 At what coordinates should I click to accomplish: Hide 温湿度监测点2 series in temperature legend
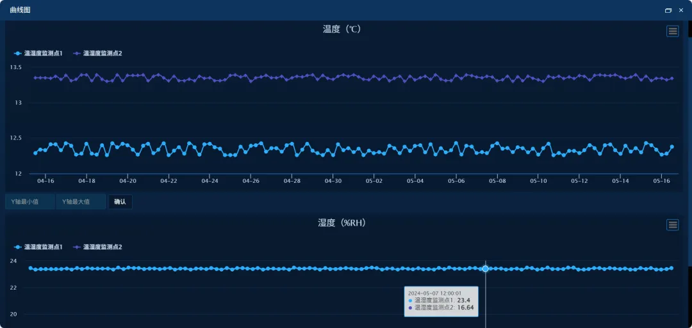coord(97,53)
